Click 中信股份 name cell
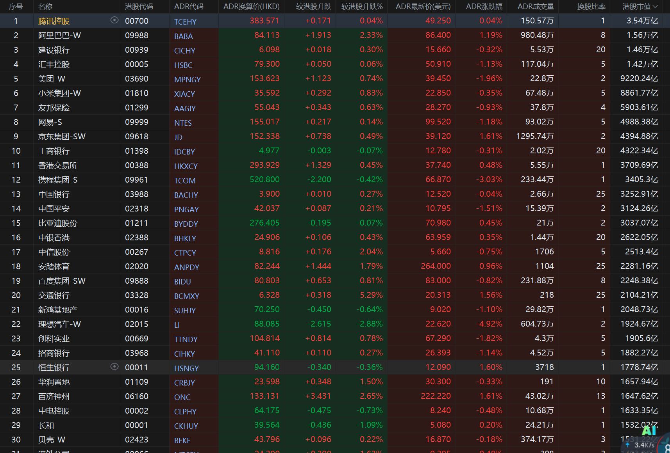This screenshot has width=670, height=453. coord(54,252)
